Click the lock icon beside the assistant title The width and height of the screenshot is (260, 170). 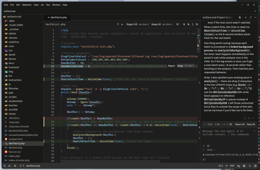click(240, 17)
